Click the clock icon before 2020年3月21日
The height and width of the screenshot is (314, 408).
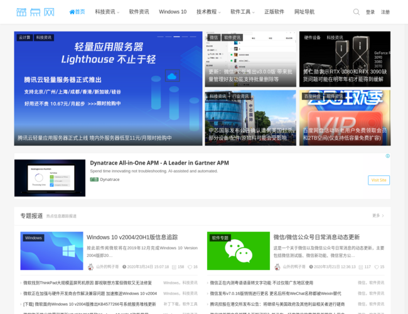pyautogui.click(x=311, y=267)
